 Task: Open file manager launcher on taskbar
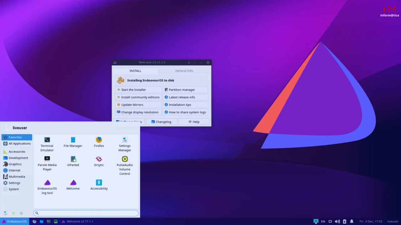tap(42, 221)
